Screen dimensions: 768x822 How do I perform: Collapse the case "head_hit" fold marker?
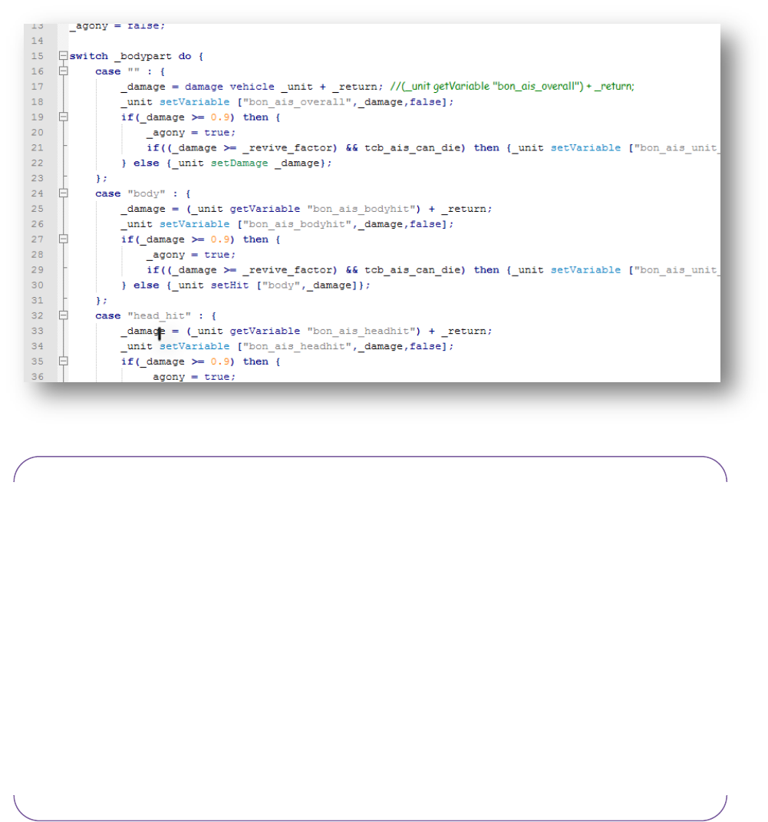coord(64,315)
